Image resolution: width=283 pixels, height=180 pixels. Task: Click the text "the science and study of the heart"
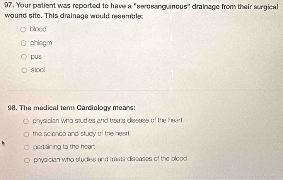81,134
